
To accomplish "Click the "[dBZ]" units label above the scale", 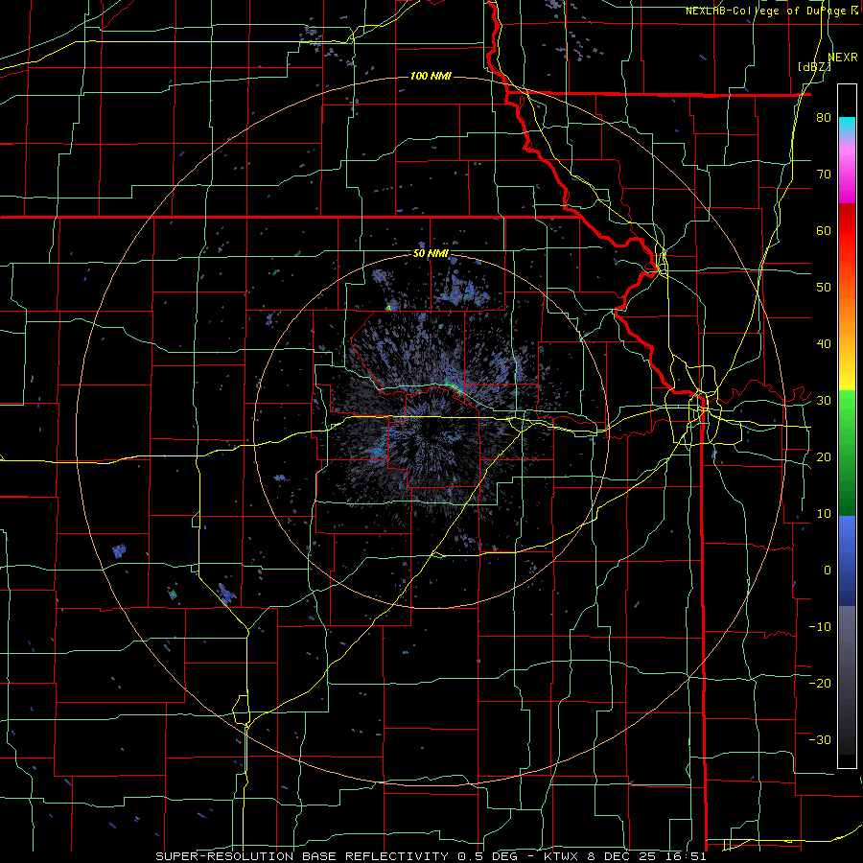I will point(814,67).
